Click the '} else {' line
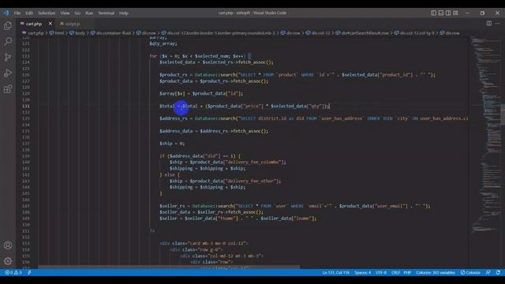Viewport: 505px width, 284px height. [170, 175]
